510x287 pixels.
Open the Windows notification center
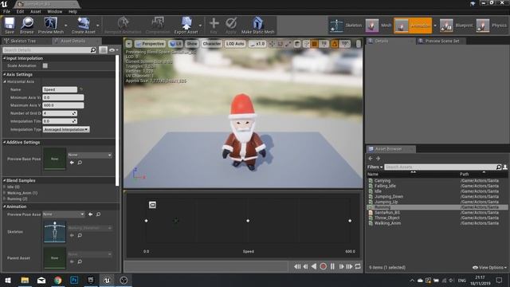(499, 280)
